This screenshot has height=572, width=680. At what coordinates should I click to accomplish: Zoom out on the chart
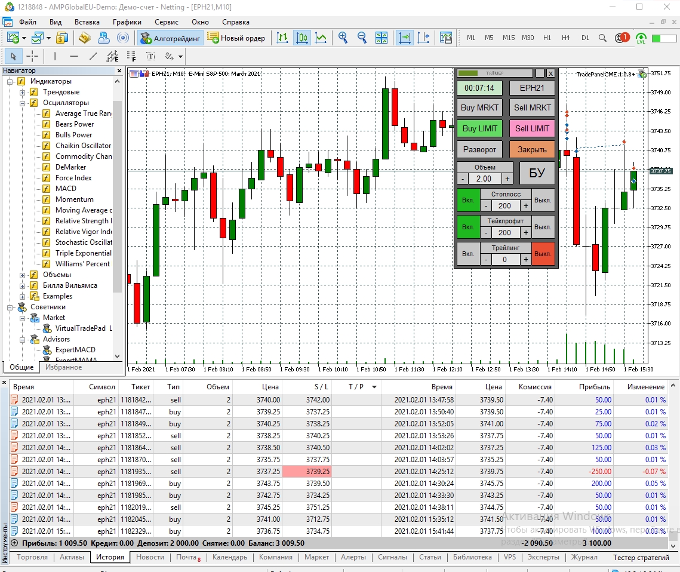(x=362, y=38)
